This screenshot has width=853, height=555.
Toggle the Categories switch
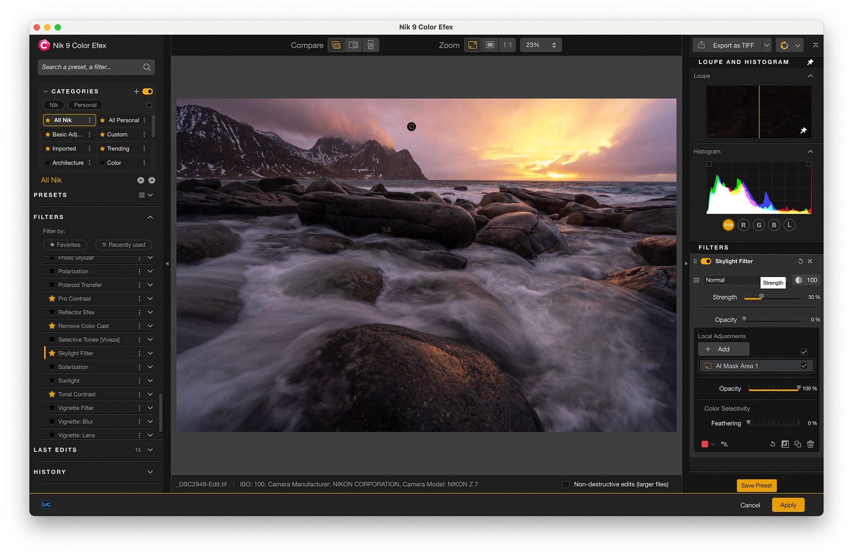(148, 92)
